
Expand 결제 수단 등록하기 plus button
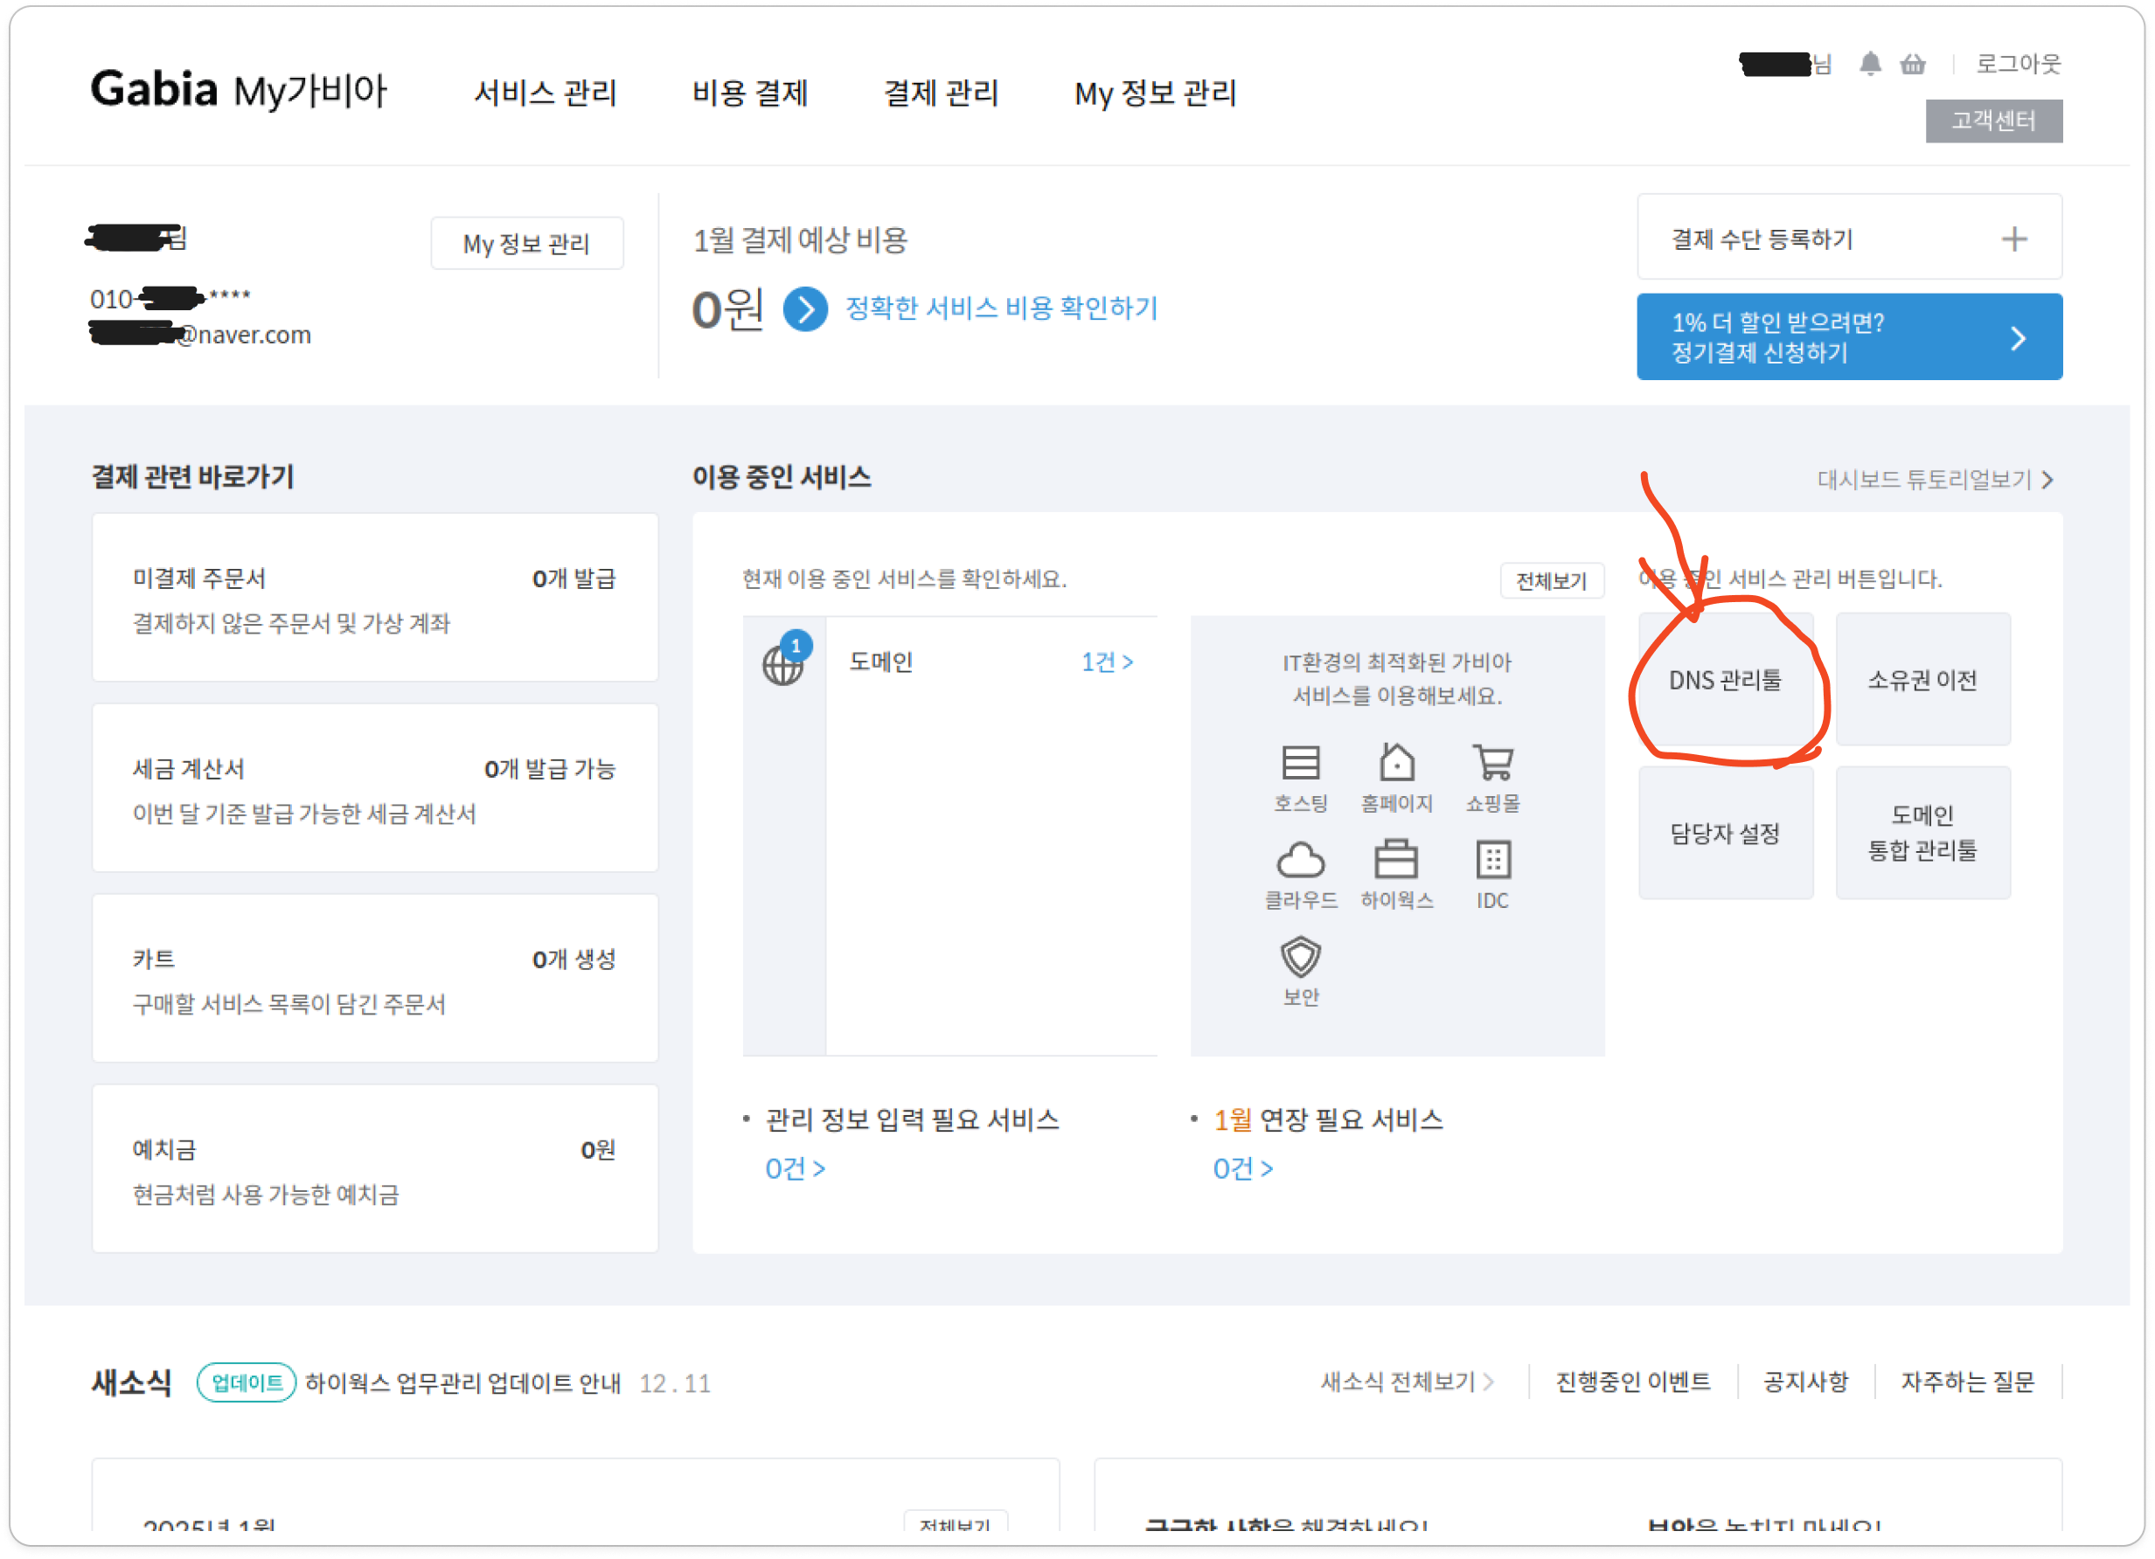click(2013, 239)
